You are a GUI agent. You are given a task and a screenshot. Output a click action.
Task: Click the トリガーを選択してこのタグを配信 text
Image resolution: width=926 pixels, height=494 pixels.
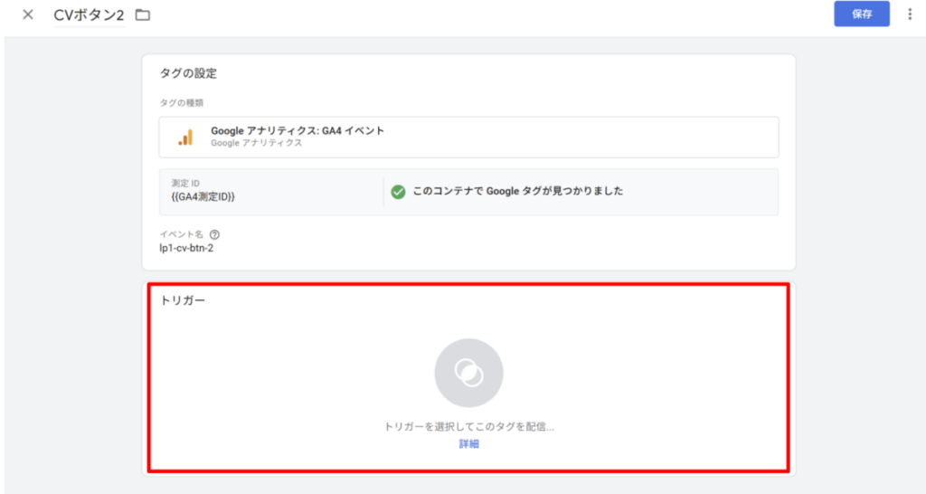coord(468,425)
